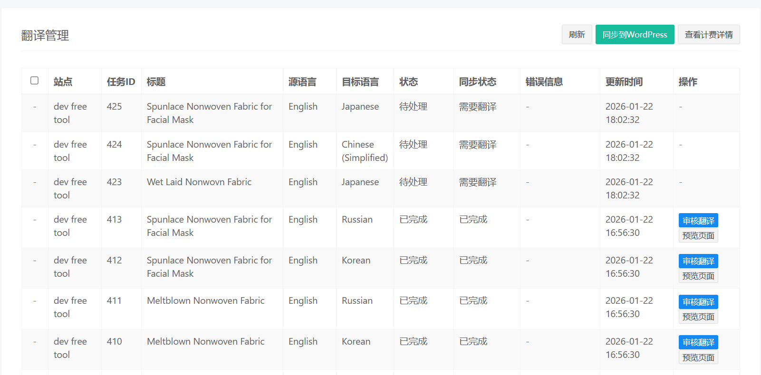Click the 同步状态 column header
This screenshot has height=375, width=761.
477,82
